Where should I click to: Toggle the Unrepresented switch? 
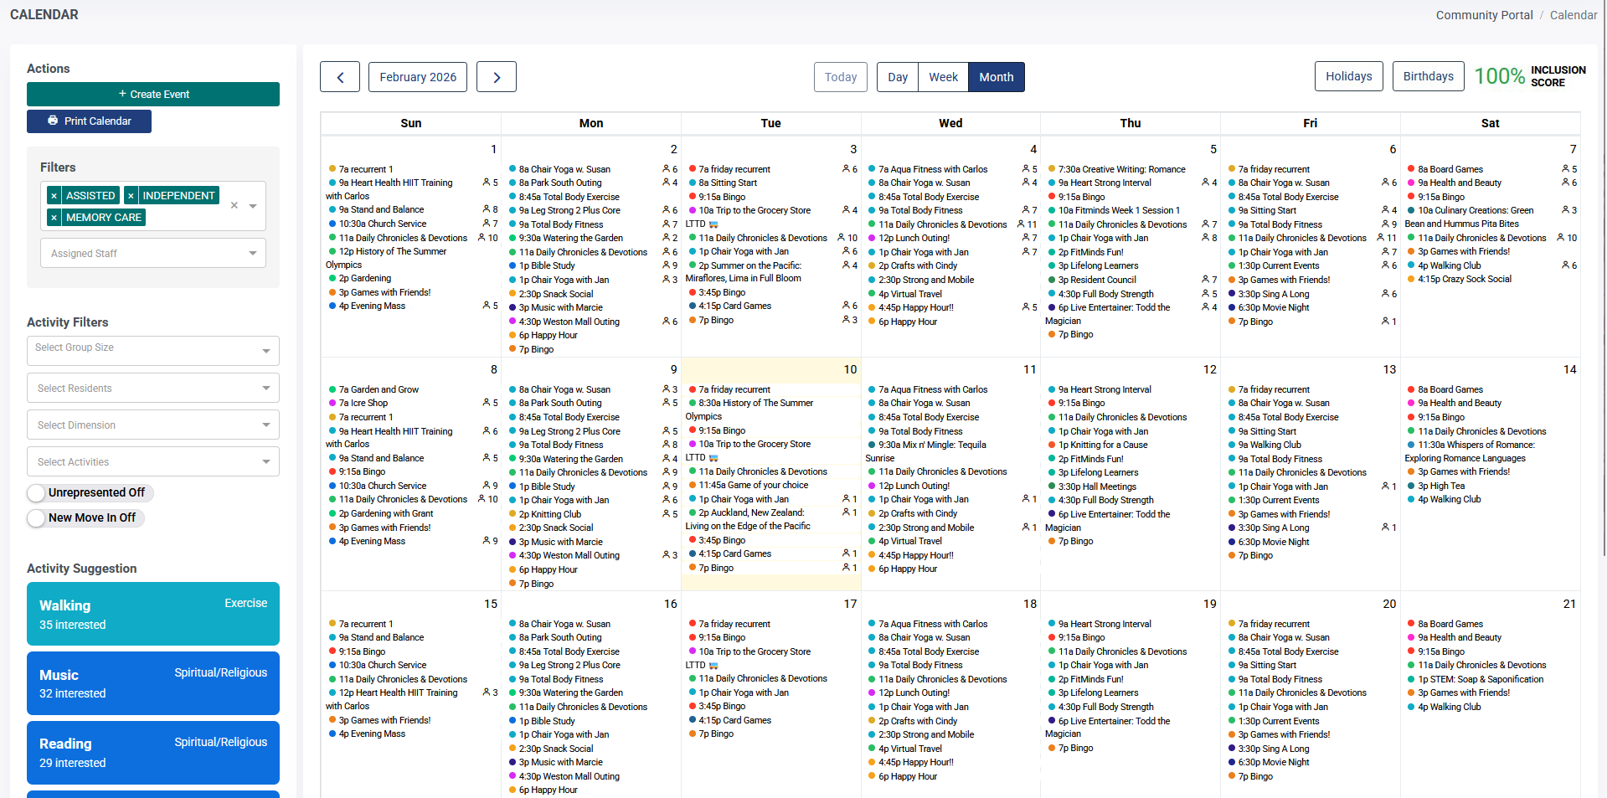[36, 492]
